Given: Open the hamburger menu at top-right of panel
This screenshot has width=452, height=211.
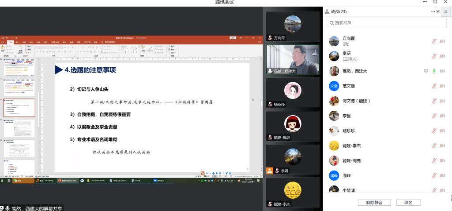Looking at the screenshot, I should pos(445,12).
